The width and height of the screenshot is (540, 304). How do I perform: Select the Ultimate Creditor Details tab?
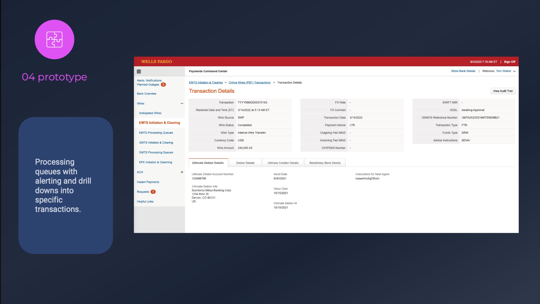click(283, 163)
